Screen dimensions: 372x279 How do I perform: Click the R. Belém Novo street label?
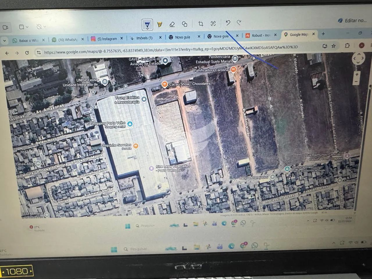tap(44, 142)
